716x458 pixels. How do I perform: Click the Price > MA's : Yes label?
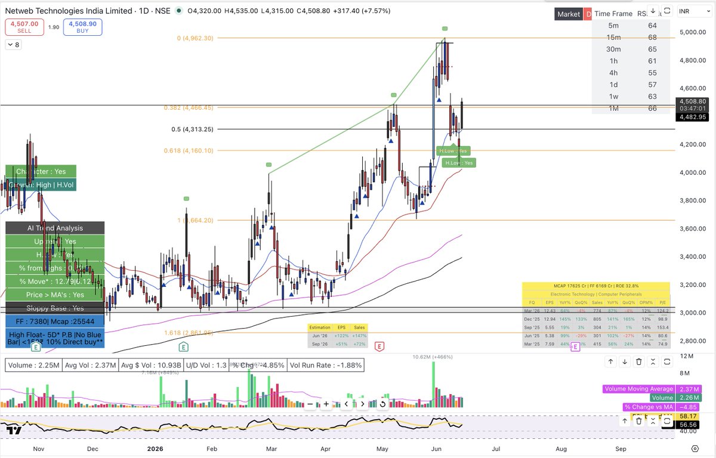55,295
